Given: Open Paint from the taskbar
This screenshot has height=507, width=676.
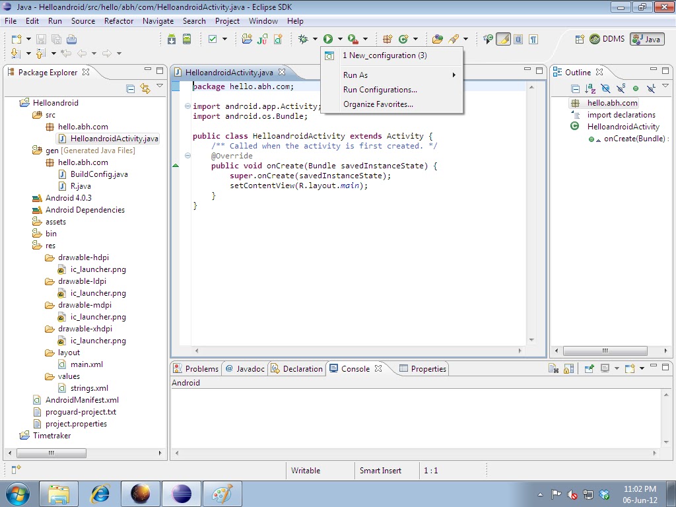Looking at the screenshot, I should [x=222, y=494].
